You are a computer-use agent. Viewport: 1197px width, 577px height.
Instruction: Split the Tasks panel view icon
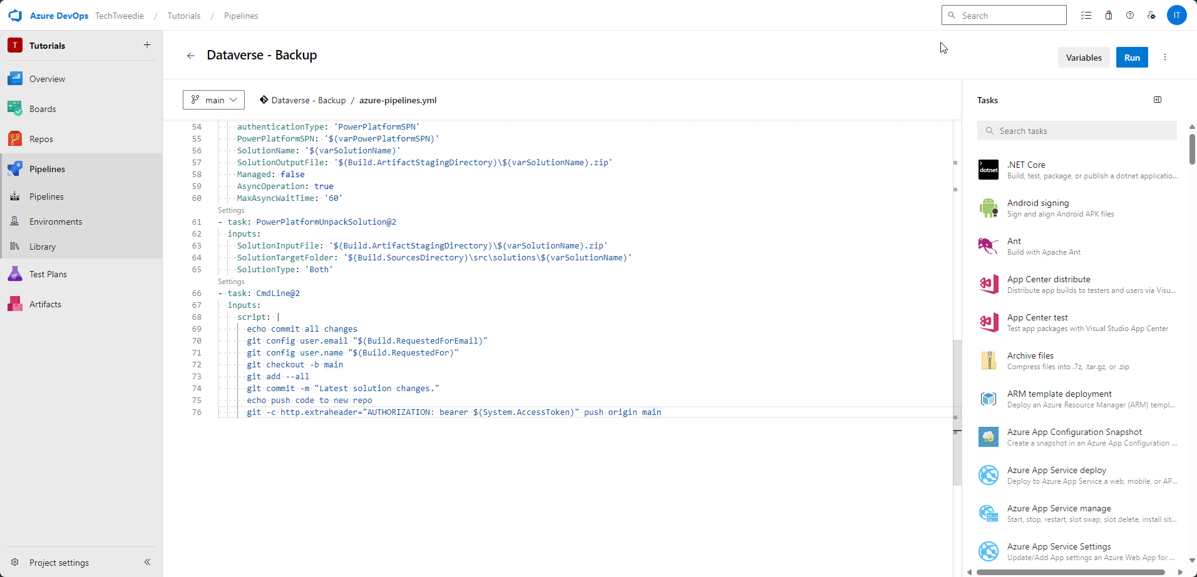click(1157, 100)
